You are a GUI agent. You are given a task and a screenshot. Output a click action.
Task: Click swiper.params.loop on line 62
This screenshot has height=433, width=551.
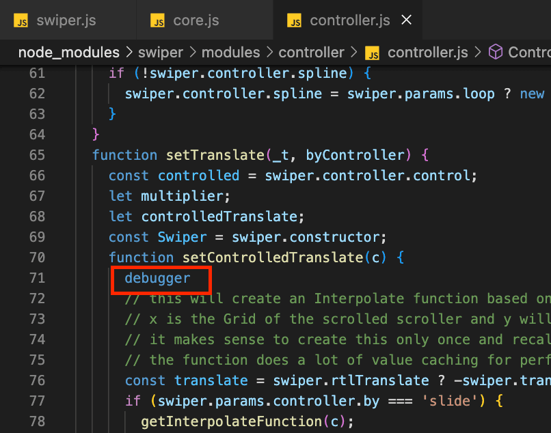(421, 94)
